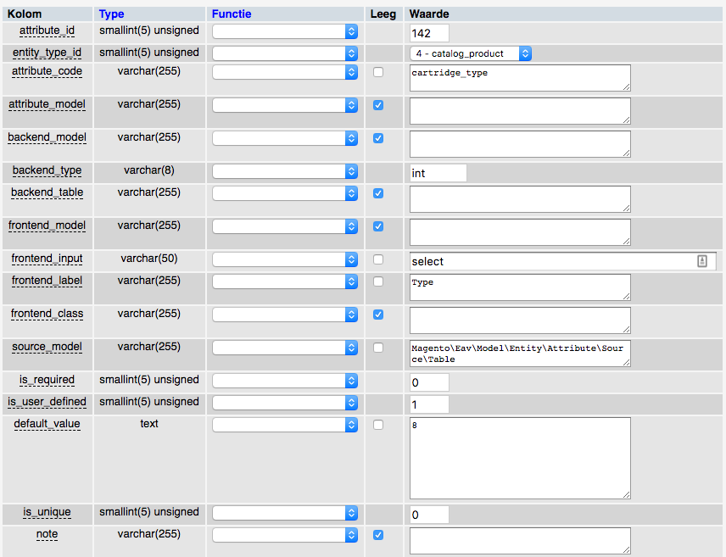Click the frontend_label column name link
The width and height of the screenshot is (726, 557).
[47, 281]
